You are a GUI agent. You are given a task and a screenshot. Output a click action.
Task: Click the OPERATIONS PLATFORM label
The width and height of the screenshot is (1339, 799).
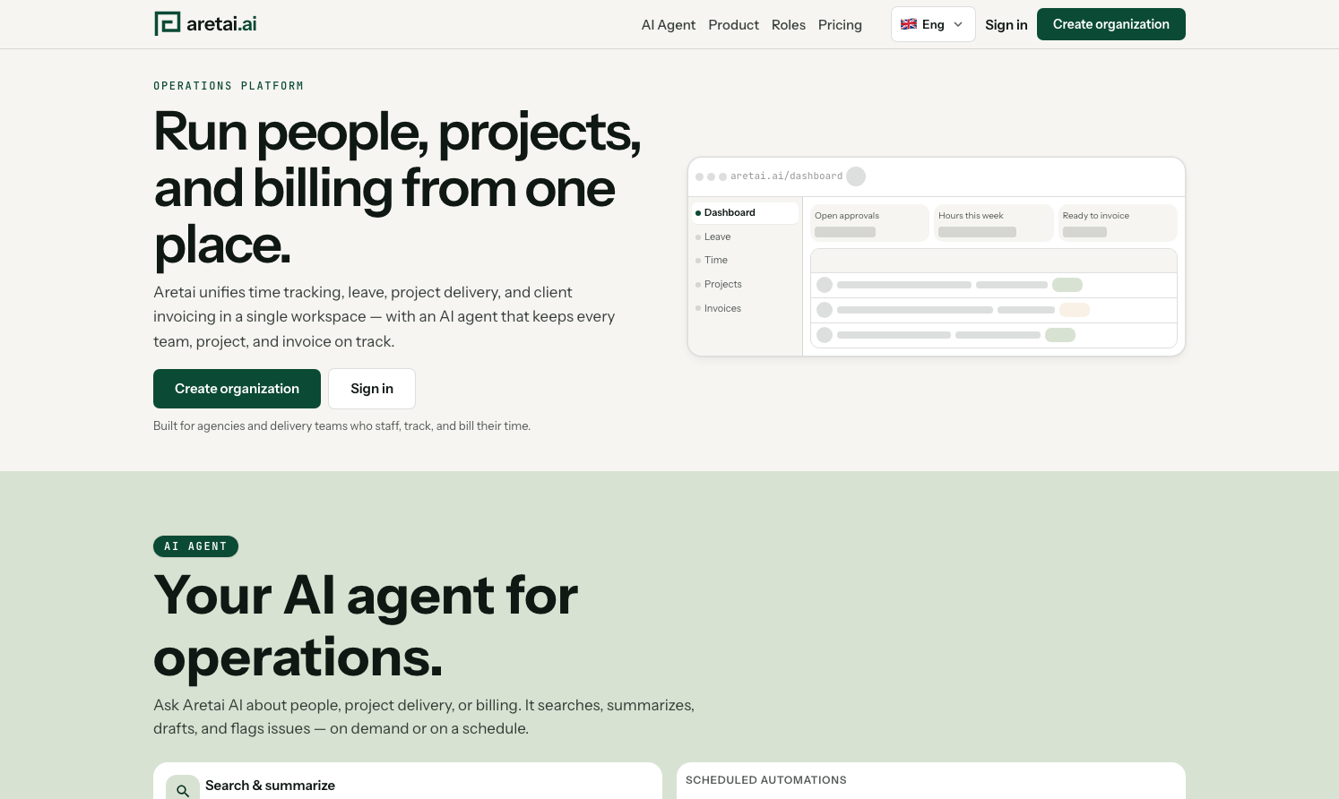229,86
